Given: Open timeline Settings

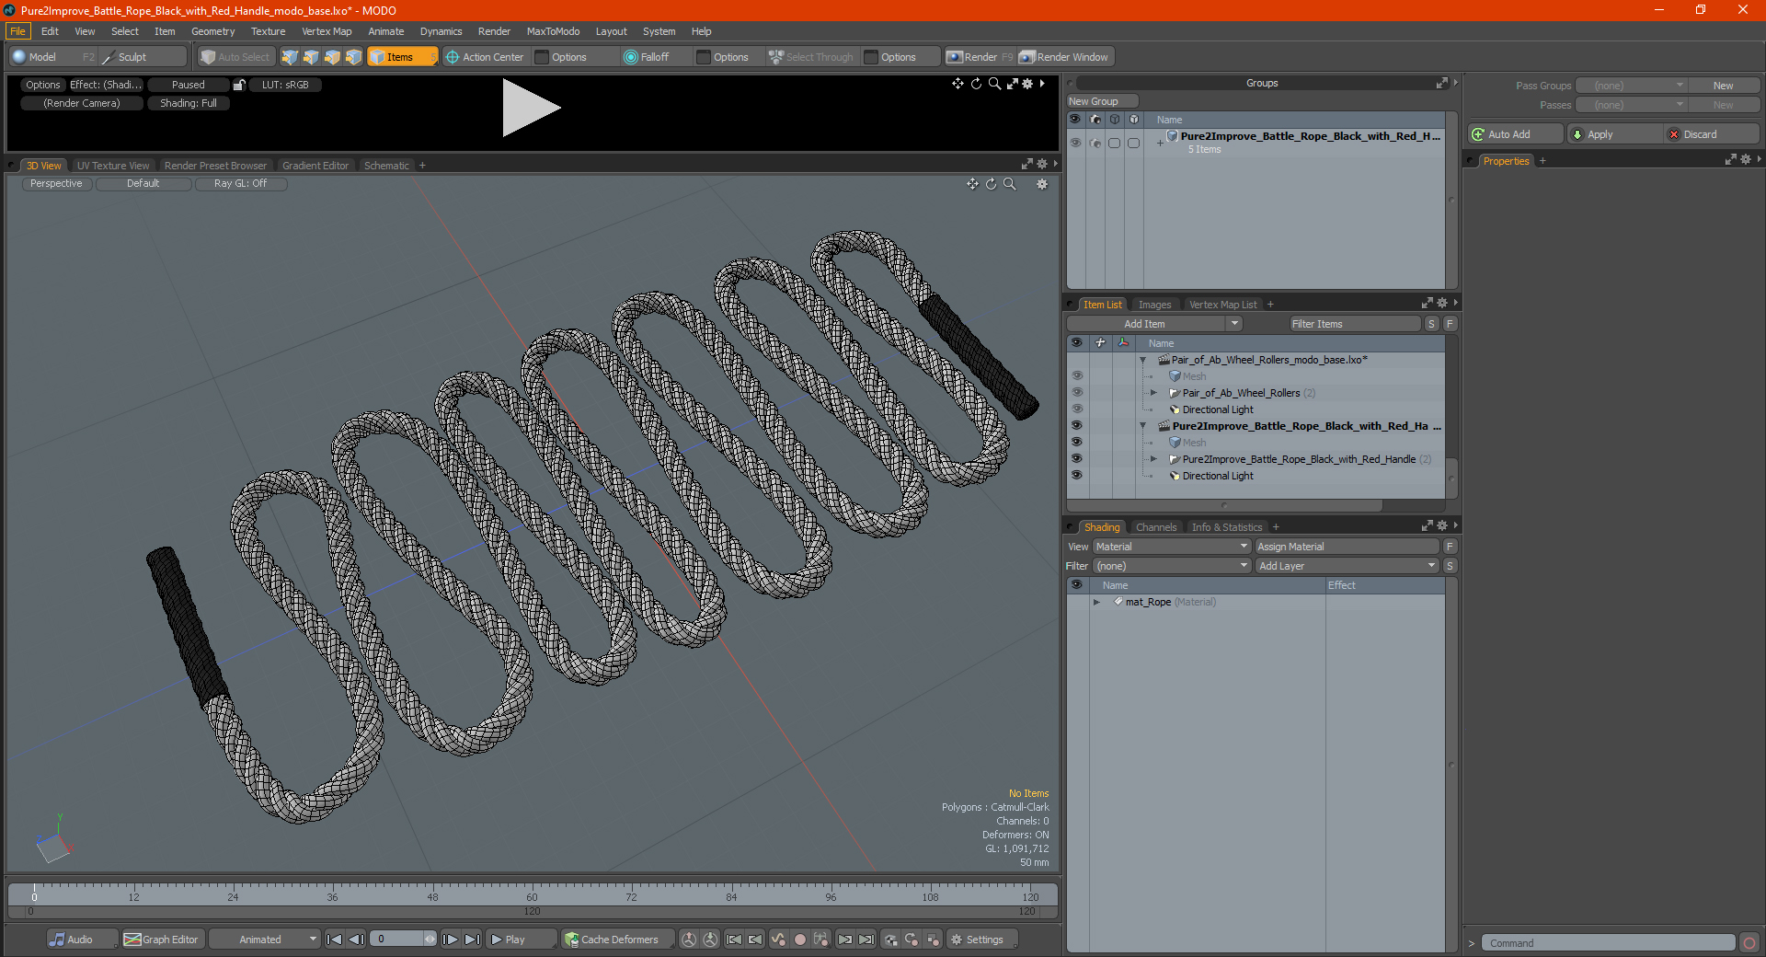Looking at the screenshot, I should 981,940.
